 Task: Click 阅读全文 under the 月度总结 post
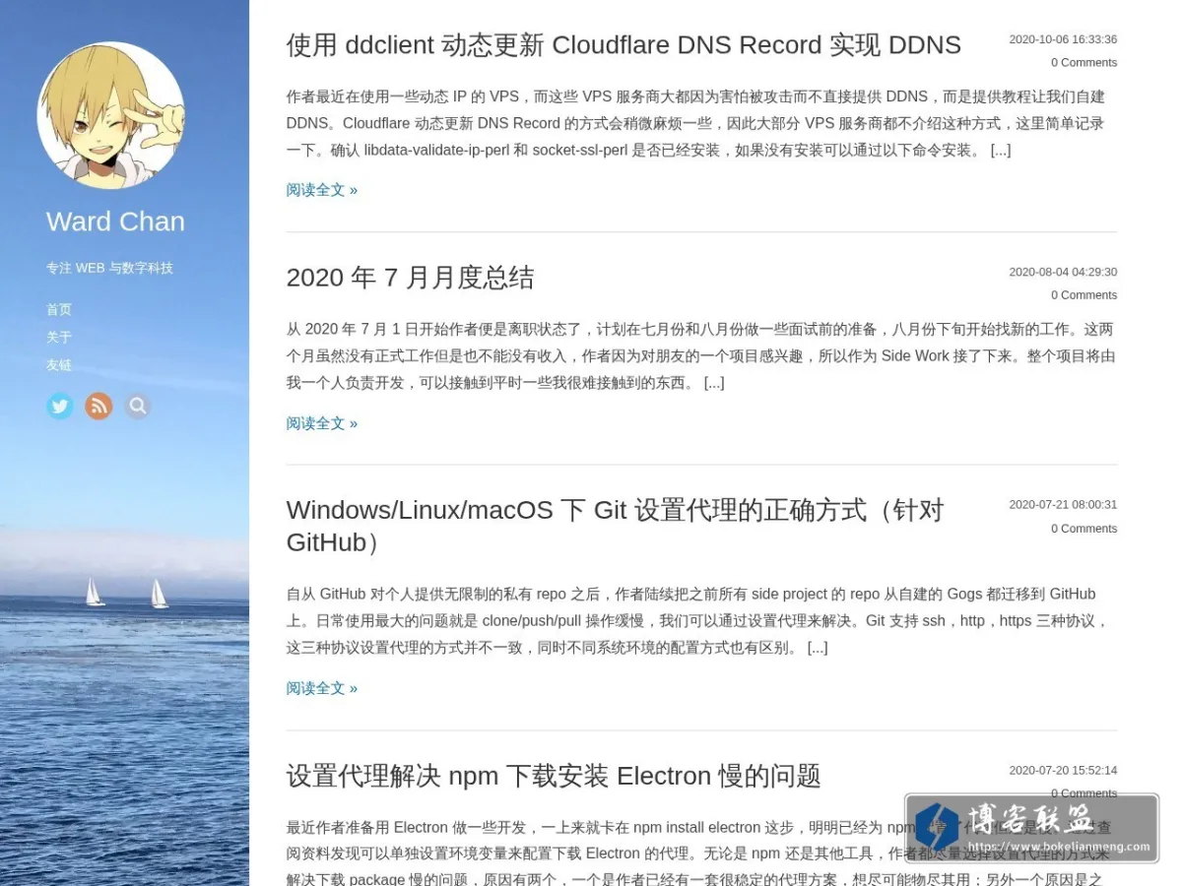[x=322, y=423]
